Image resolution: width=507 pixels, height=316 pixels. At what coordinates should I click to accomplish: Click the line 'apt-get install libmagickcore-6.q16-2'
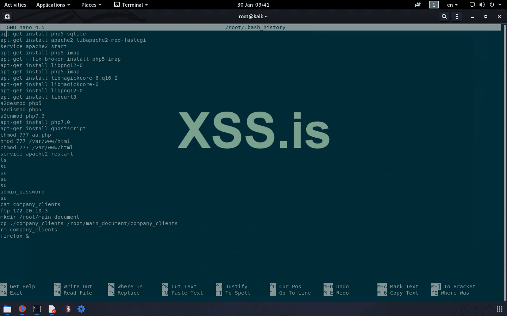click(59, 78)
